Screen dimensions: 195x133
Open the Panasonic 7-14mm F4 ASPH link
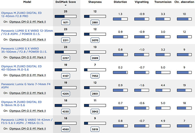pos(25,86)
